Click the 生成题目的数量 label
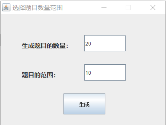Viewport: 166px width, 125px height. (x=45, y=46)
